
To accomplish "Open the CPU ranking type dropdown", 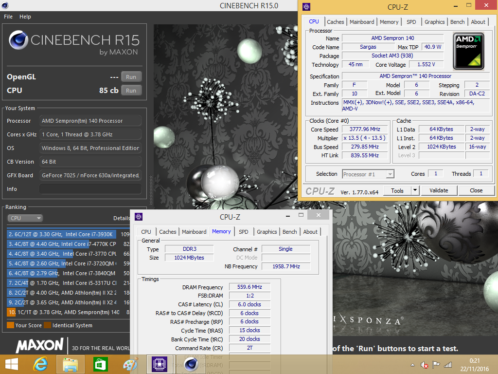I will coord(25,218).
